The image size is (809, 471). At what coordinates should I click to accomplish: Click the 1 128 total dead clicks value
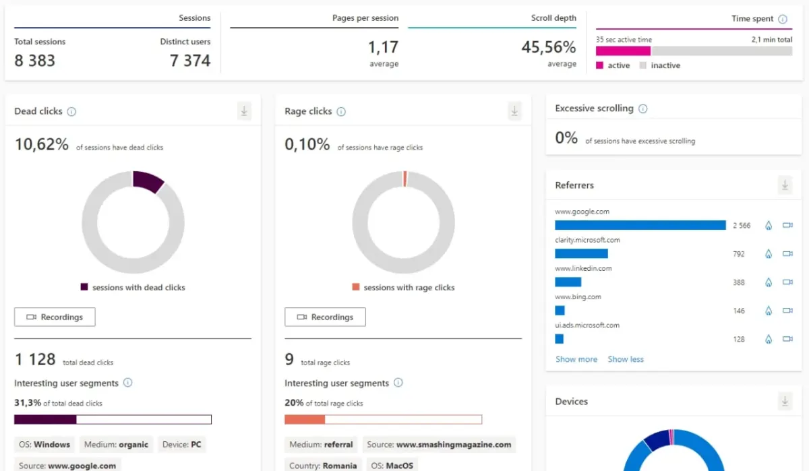35,360
